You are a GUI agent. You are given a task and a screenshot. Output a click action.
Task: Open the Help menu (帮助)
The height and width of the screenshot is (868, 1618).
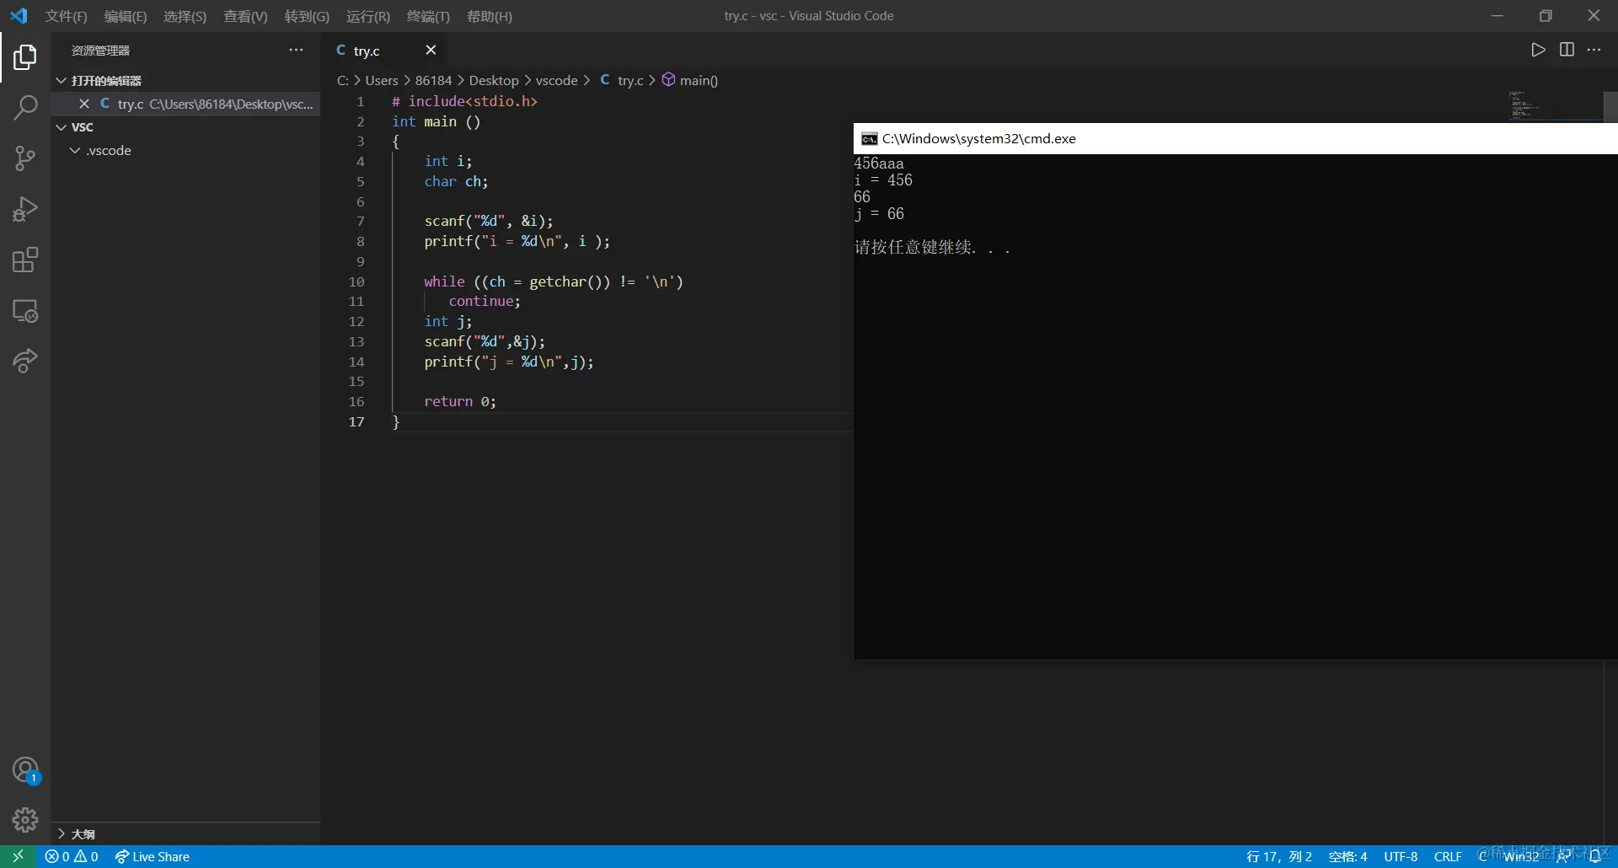(490, 16)
